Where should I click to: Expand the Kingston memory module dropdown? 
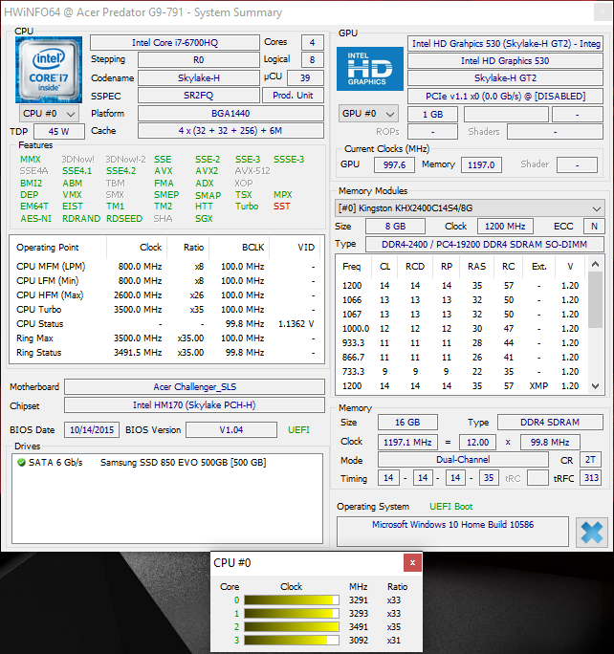pos(470,207)
